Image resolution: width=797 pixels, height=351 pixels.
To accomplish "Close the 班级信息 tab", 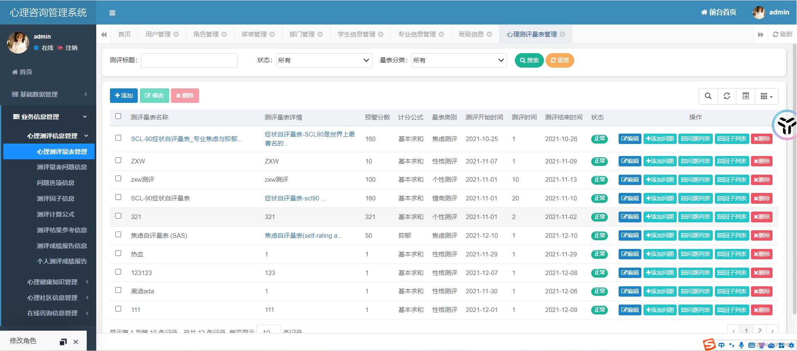I will coord(489,34).
